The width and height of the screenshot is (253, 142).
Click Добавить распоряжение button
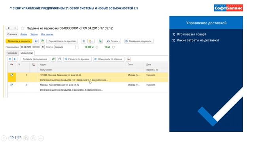point(35,59)
